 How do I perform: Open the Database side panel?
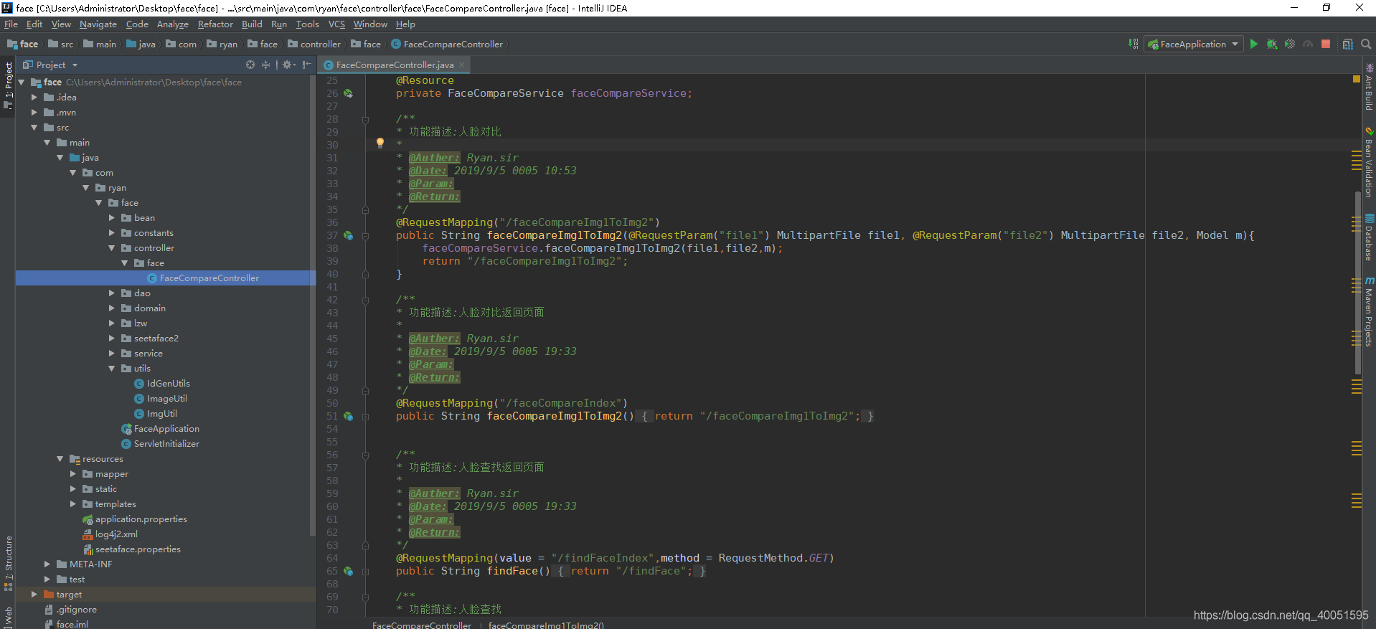1369,237
